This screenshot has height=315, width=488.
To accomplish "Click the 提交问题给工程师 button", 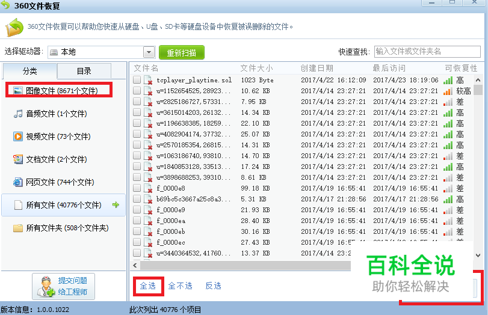I will coord(64,286).
